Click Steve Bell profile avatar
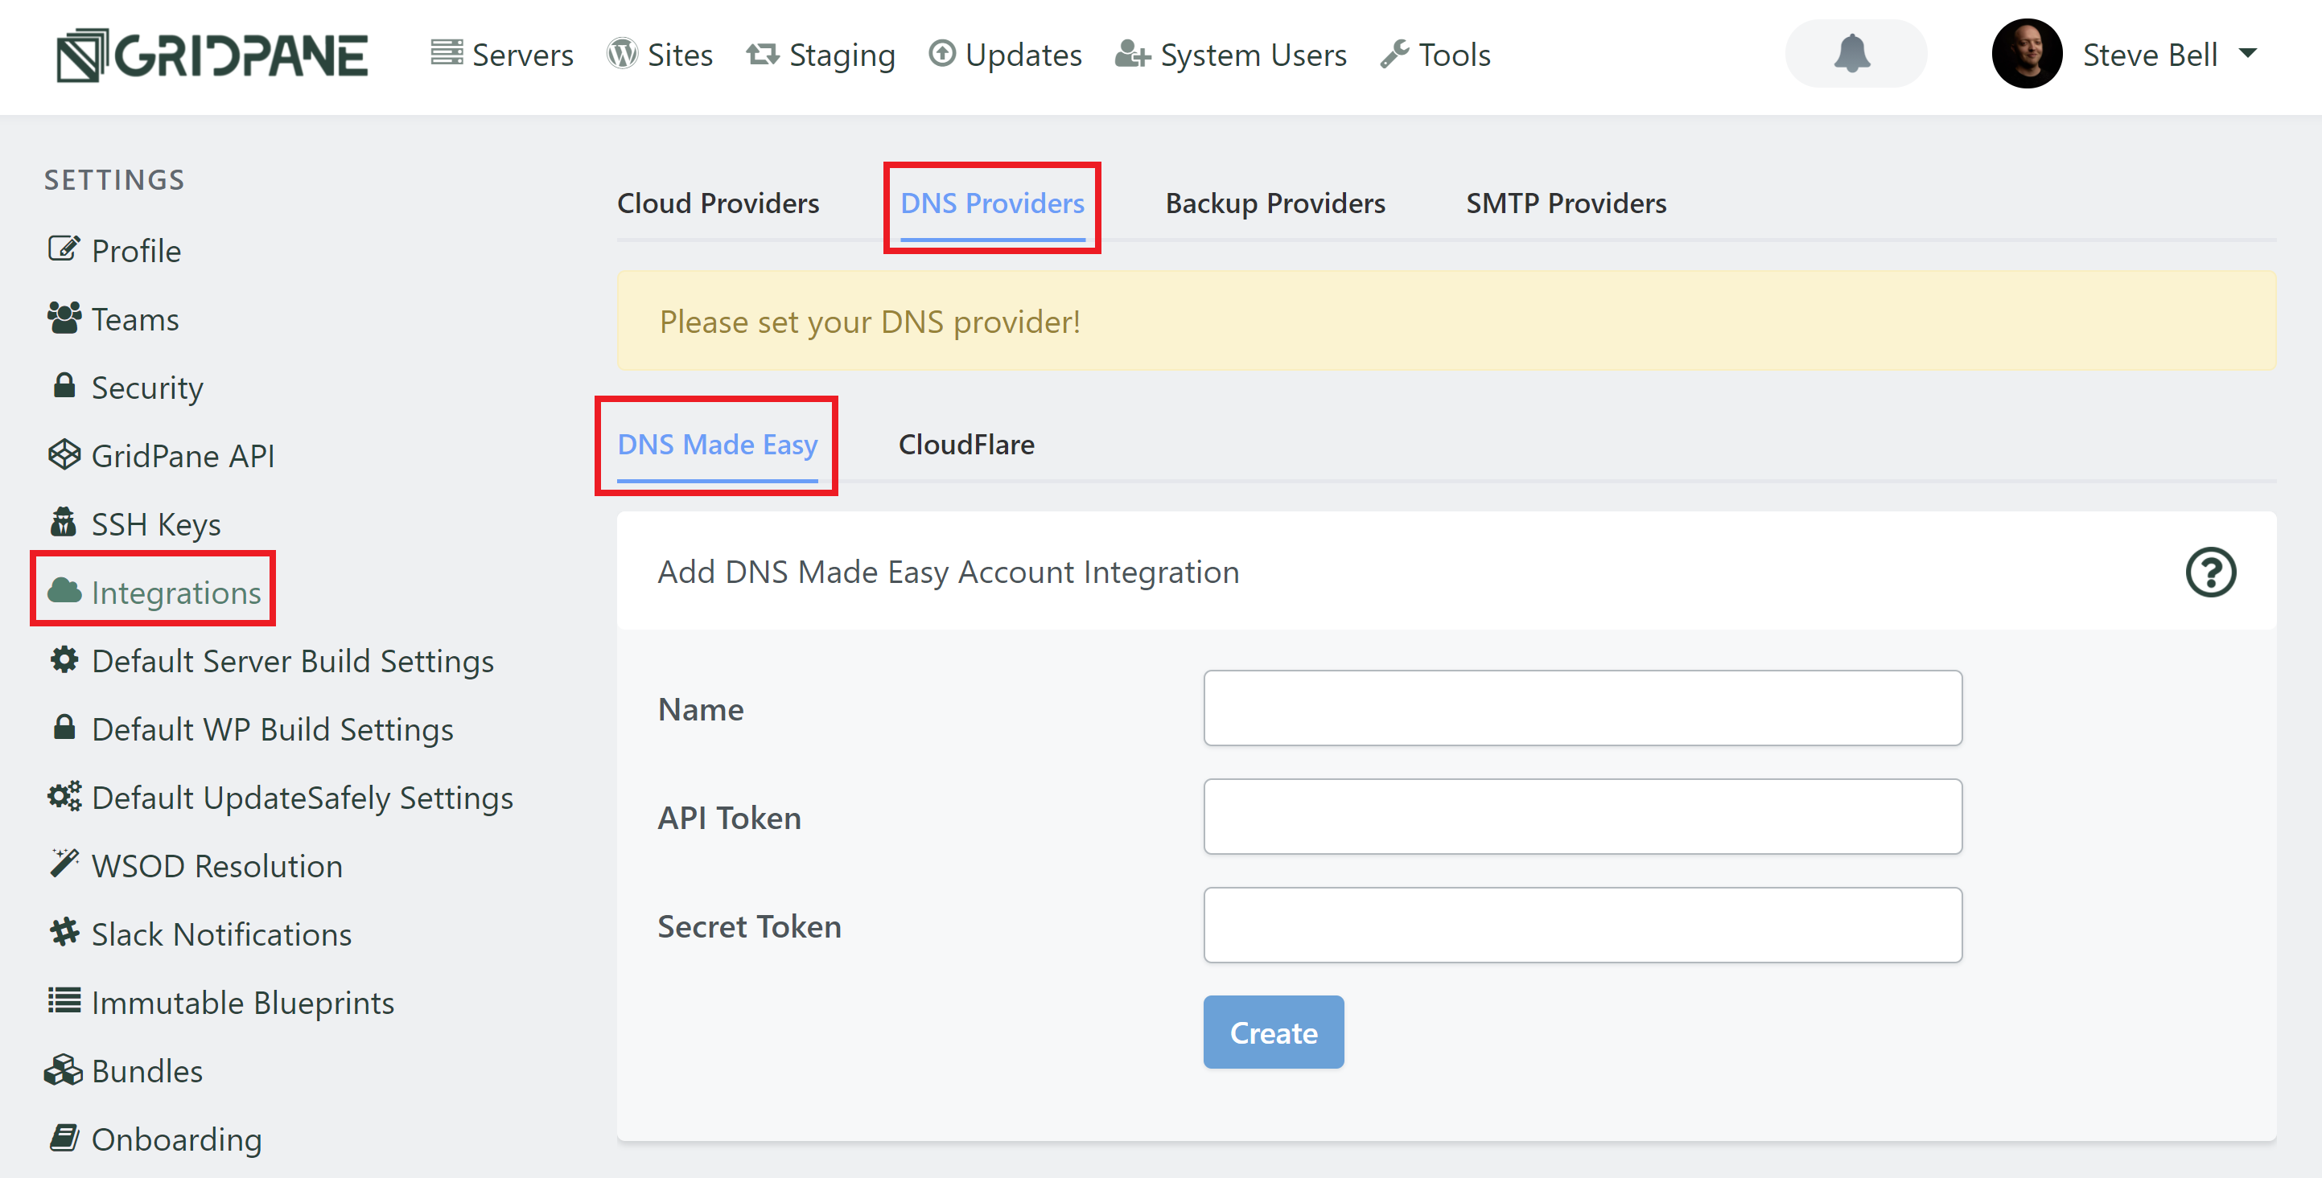The height and width of the screenshot is (1178, 2322). tap(2027, 54)
